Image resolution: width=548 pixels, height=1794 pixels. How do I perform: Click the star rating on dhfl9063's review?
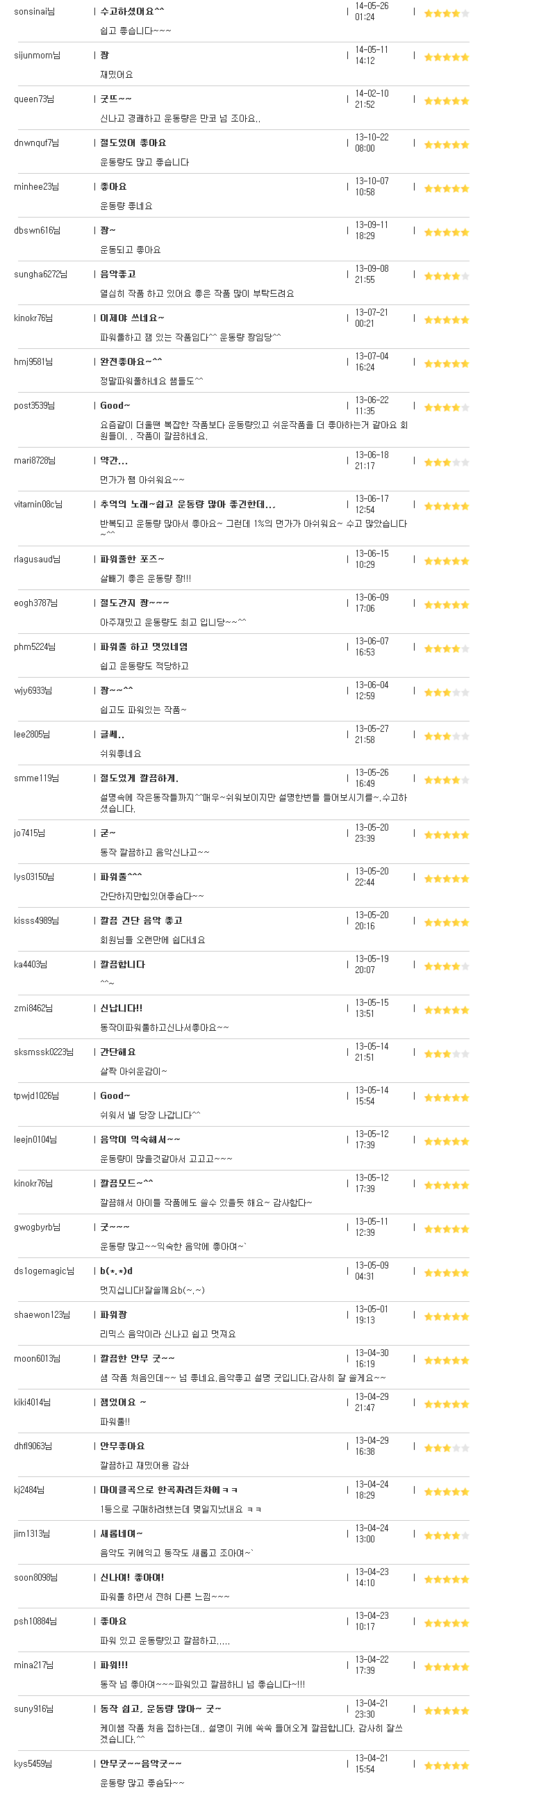[x=447, y=1448]
